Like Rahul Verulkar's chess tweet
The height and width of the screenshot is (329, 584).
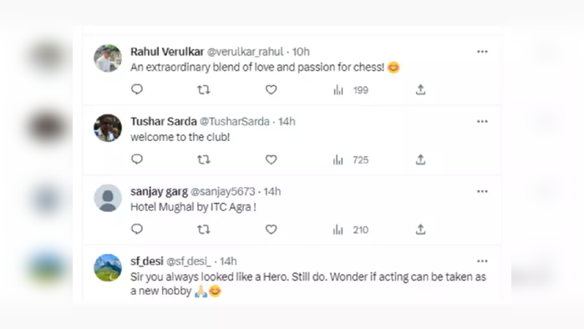(272, 89)
